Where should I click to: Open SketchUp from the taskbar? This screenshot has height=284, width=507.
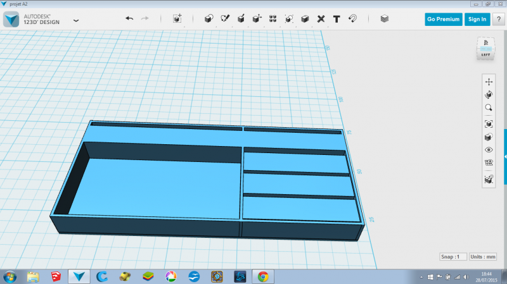tap(56, 276)
